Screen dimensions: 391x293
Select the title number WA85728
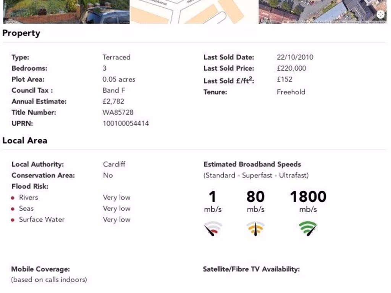(118, 113)
